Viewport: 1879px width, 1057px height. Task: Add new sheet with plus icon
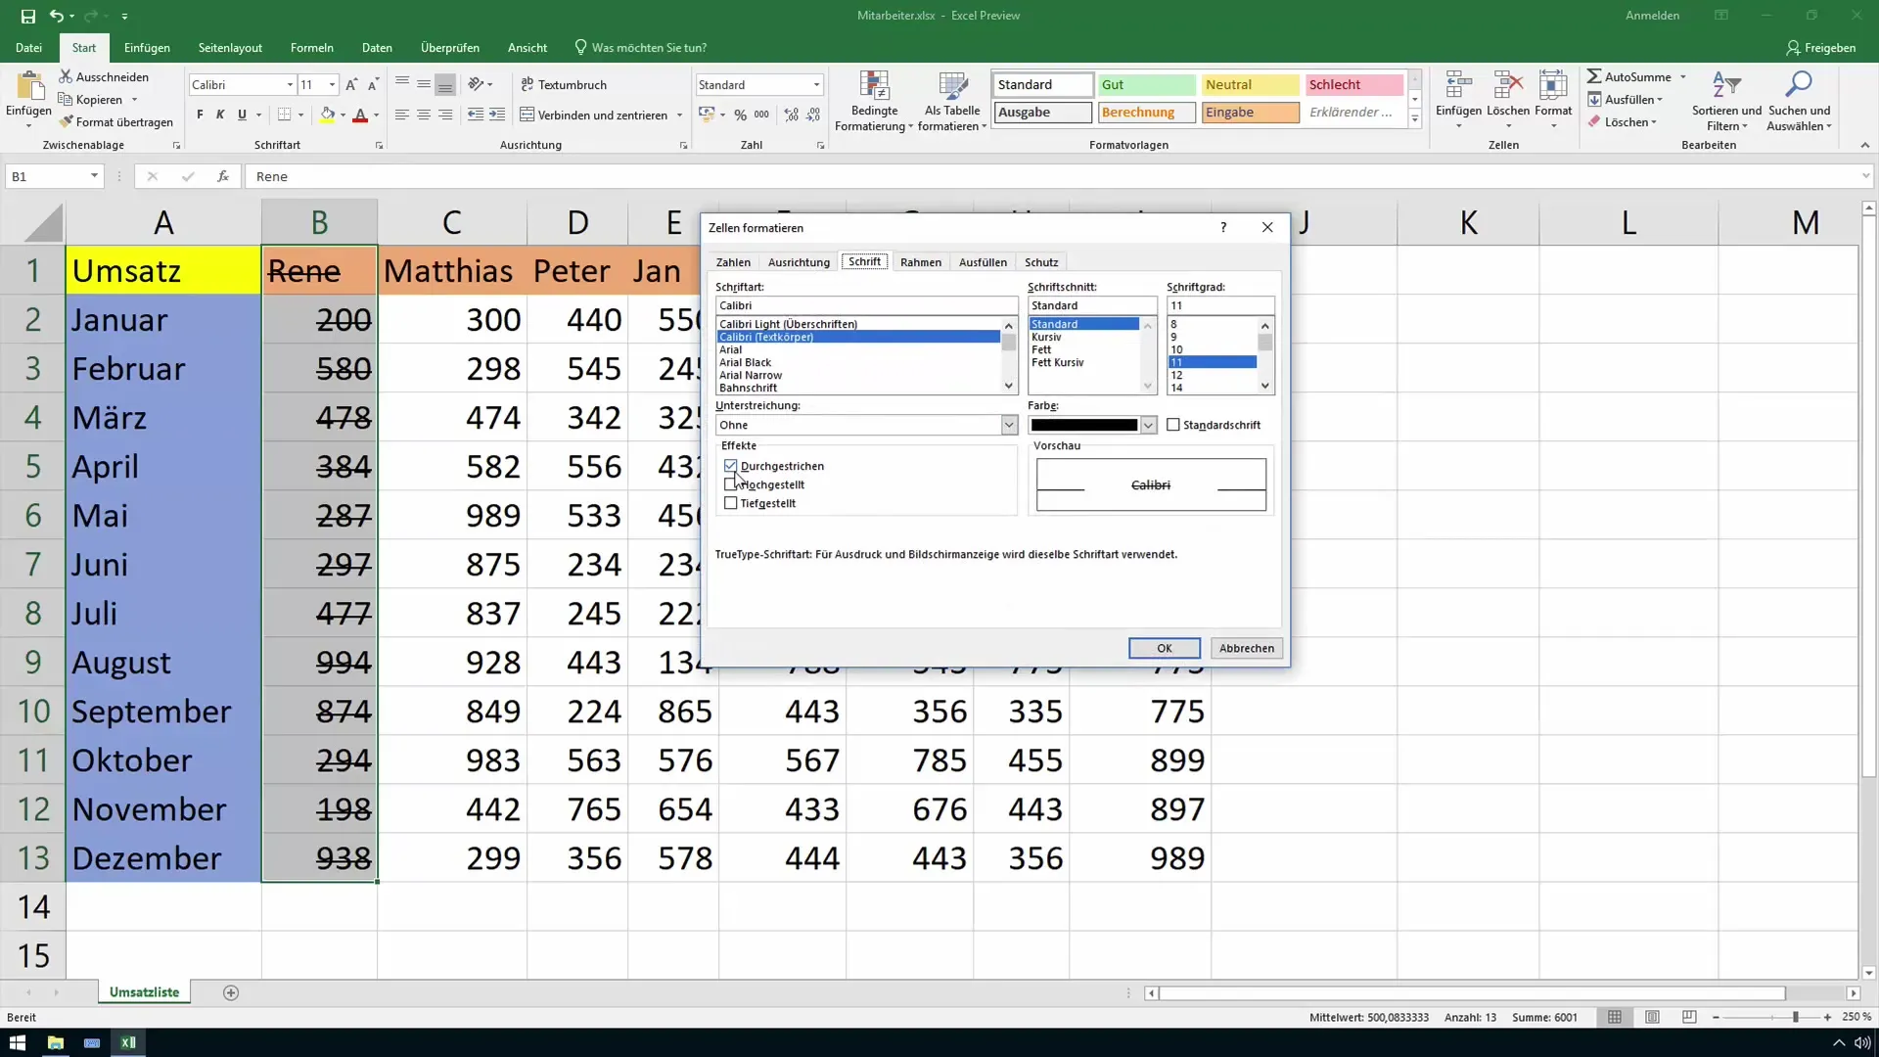(231, 992)
